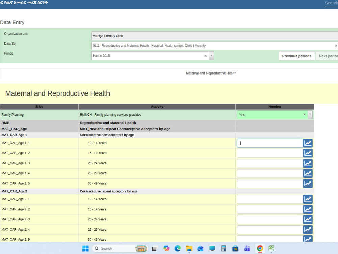Focus the new acceptors 25 - 29 Years input
The image size is (338, 254).
[x=270, y=173]
